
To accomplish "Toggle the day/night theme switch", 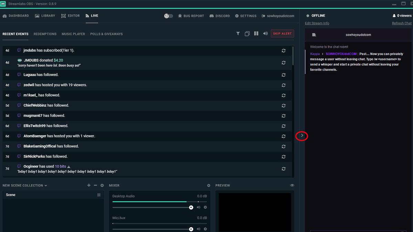I will click(168, 16).
